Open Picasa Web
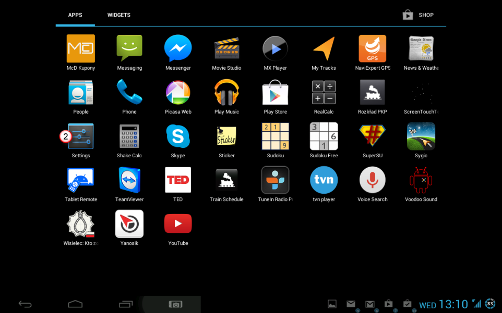The width and height of the screenshot is (502, 313). [178, 93]
